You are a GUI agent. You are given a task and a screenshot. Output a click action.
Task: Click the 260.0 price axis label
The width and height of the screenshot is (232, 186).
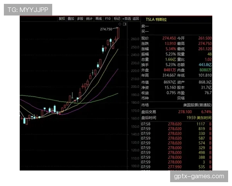pyautogui.click(x=135, y=39)
